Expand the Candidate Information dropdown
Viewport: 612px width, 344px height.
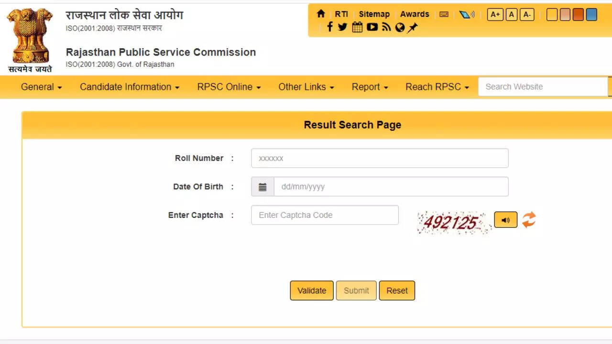[129, 87]
